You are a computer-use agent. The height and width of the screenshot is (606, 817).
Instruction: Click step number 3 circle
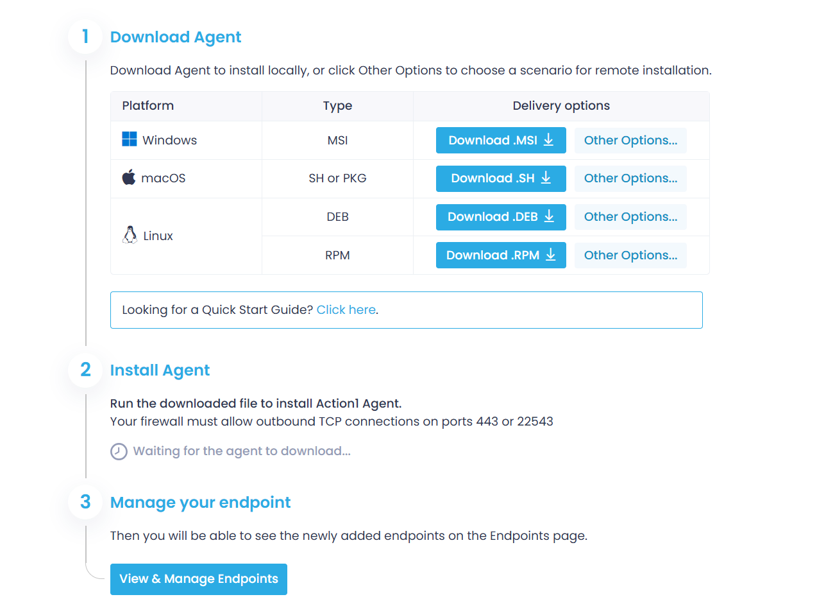pyautogui.click(x=85, y=503)
